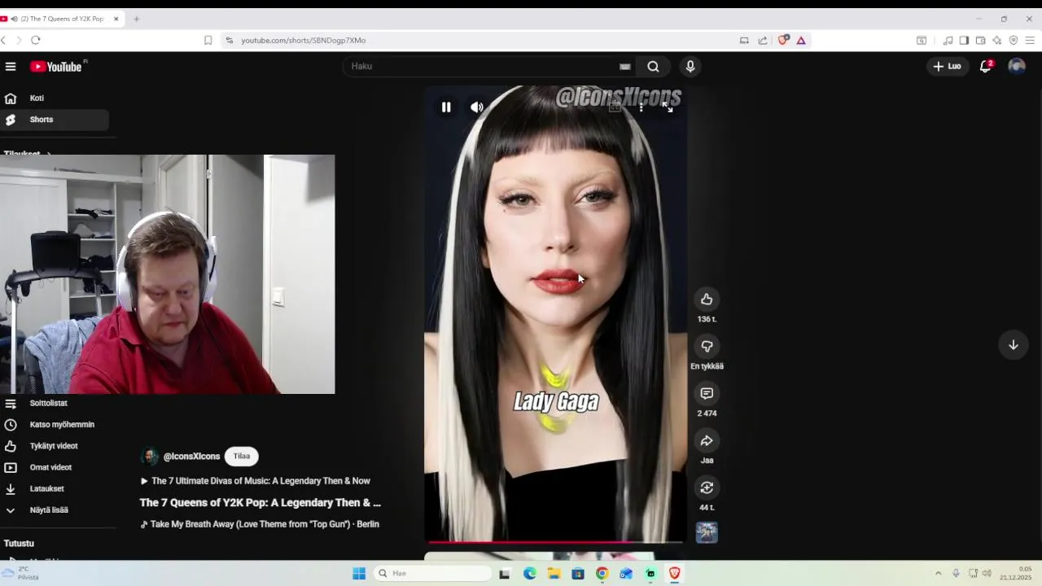Image resolution: width=1042 pixels, height=586 pixels.
Task: Toggle the browser sidebar panel
Action: click(964, 40)
